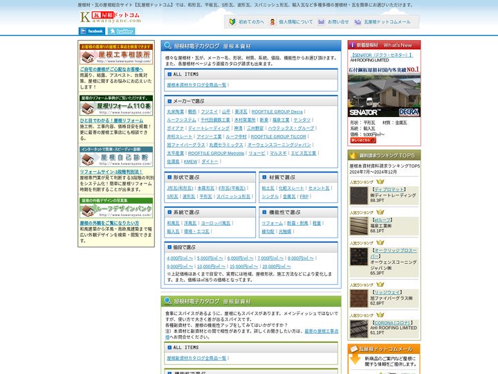Select maker 旭ファイバーグラス
The width and height of the screenshot is (498, 374).
pyautogui.click(x=186, y=145)
